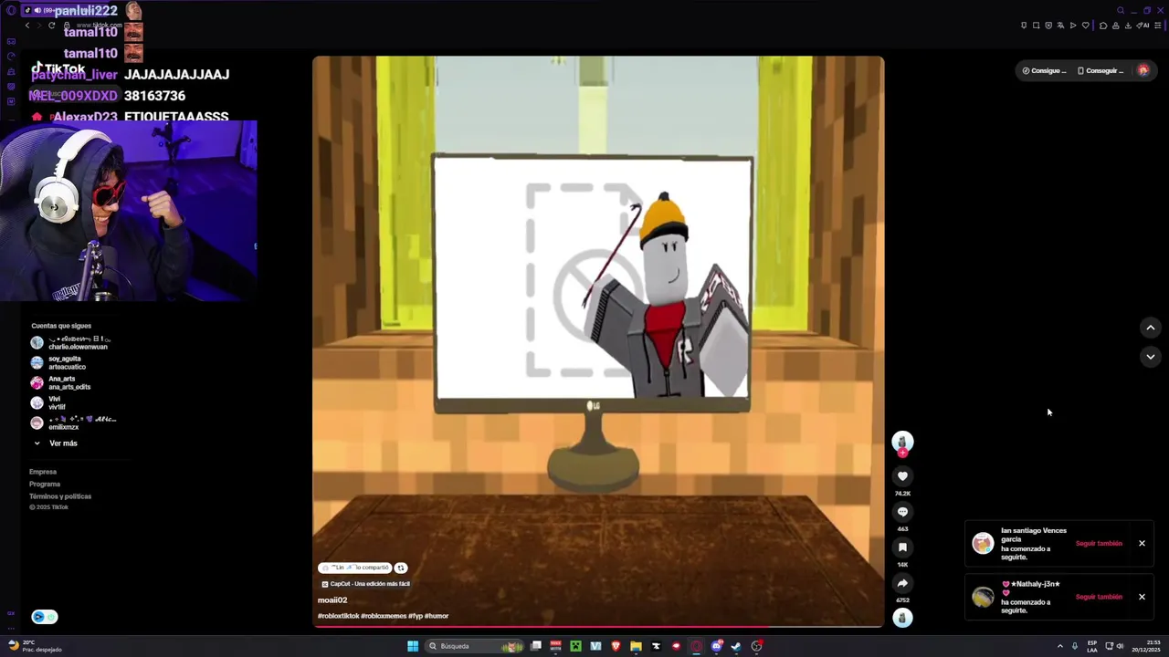1169x657 pixels.
Task: Open the volume speaker tray icon
Action: (1120, 646)
